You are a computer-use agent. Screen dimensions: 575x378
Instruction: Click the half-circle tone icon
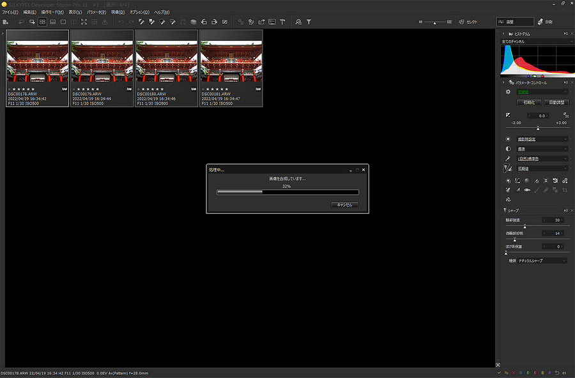[x=509, y=149]
